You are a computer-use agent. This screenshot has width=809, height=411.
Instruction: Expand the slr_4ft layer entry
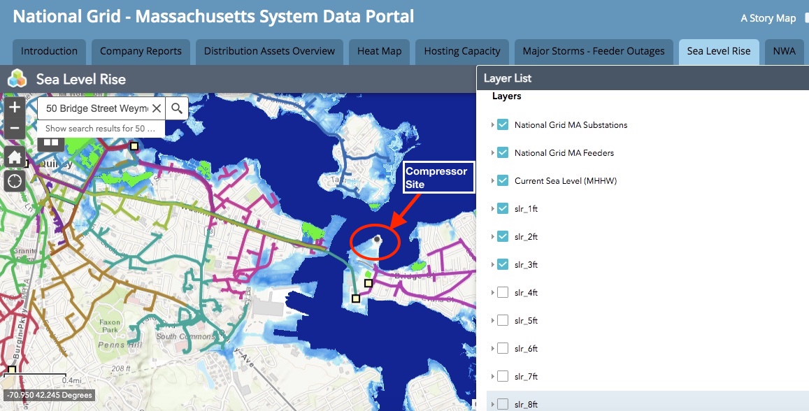[x=492, y=292]
